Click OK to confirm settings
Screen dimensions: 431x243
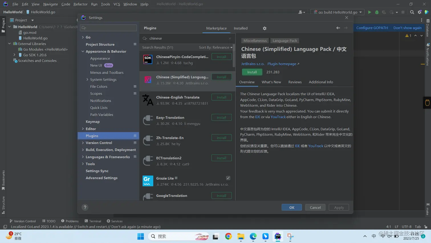[x=292, y=208]
